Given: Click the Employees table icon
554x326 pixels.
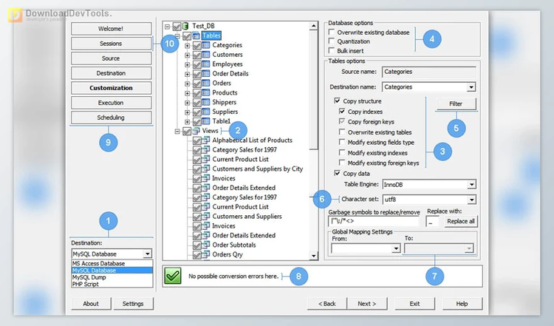Looking at the screenshot, I should click(x=206, y=64).
